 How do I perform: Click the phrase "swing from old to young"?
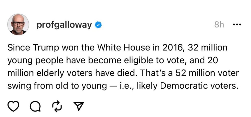pyautogui.click(x=57, y=86)
